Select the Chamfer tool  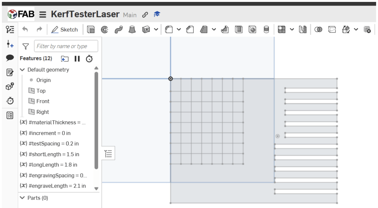tap(190, 29)
